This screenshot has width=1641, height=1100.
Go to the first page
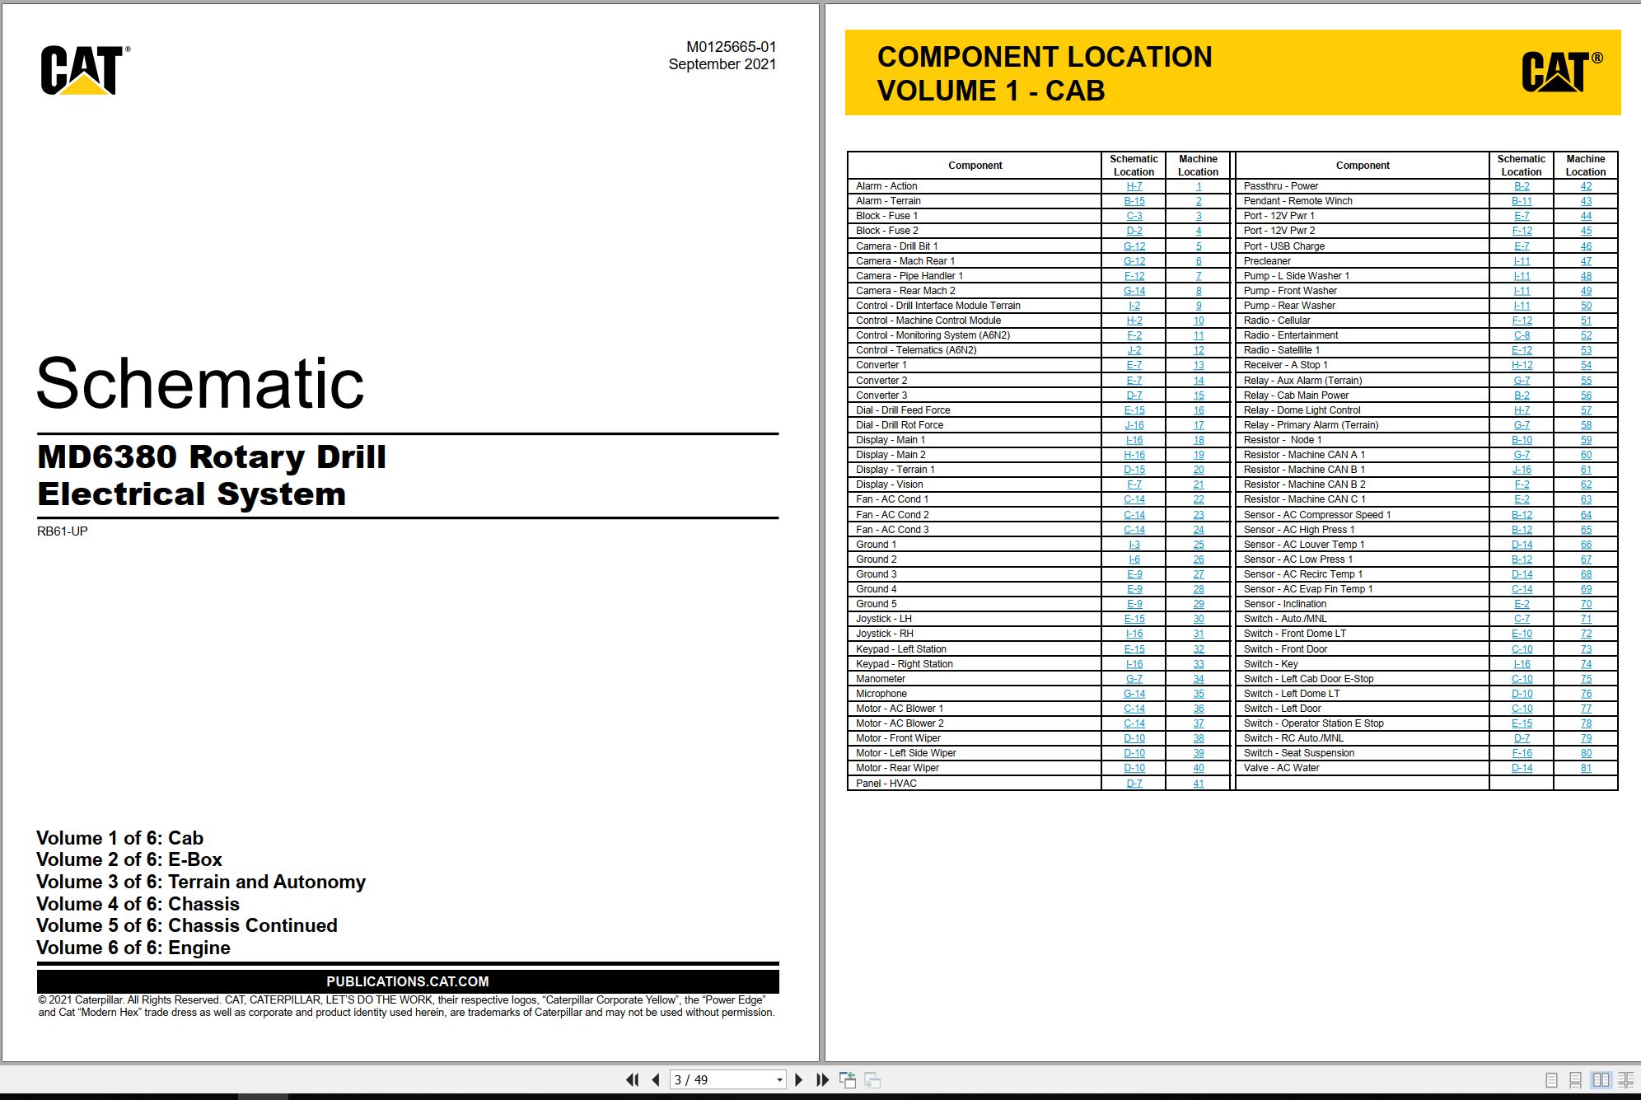point(633,1079)
